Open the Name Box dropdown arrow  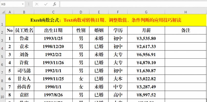click(23, 4)
